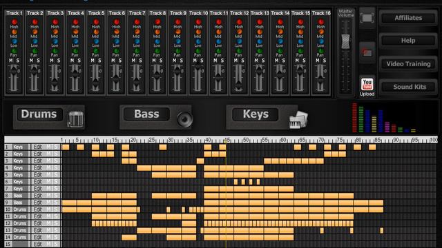Click the piano keyboard icon beside the Keys button
The image size is (442, 248).
pos(298,120)
